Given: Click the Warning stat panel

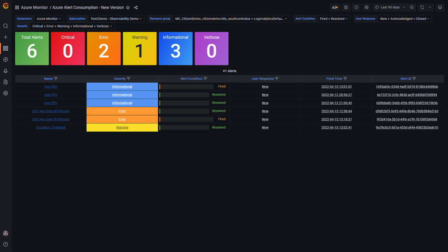Looking at the screenshot, I should (140, 48).
